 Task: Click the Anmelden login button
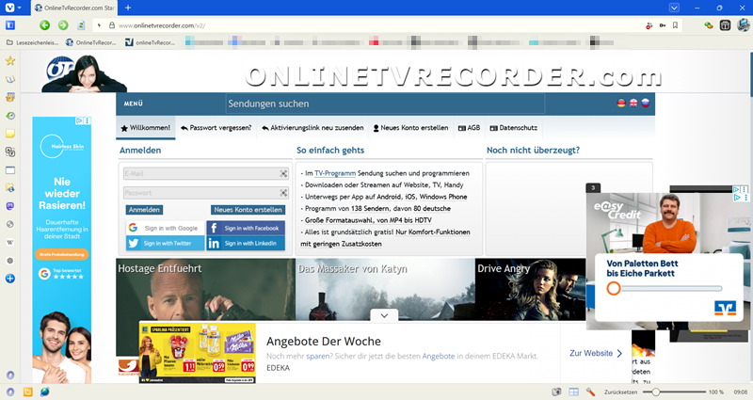tap(144, 210)
